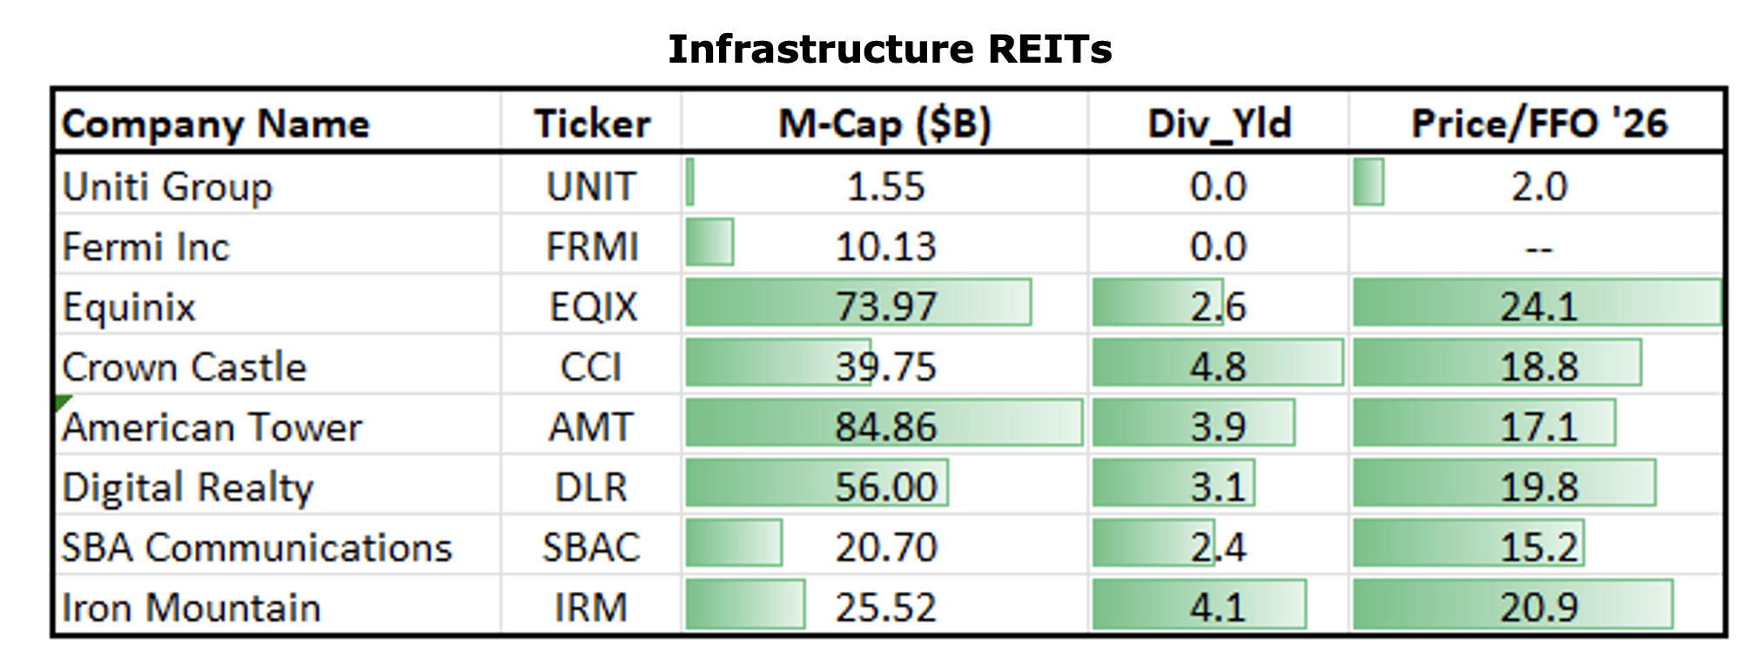Click the green error indicator on American Tower

pyautogui.click(x=62, y=402)
